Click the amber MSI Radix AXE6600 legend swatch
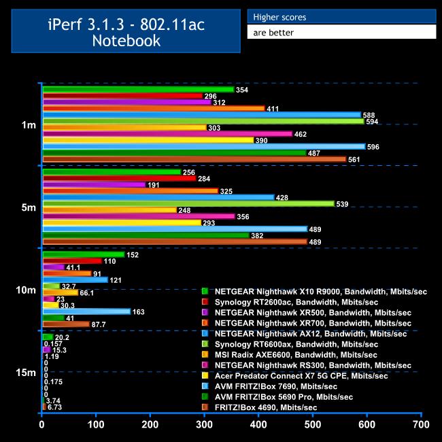The width and height of the screenshot is (442, 442). (x=205, y=354)
